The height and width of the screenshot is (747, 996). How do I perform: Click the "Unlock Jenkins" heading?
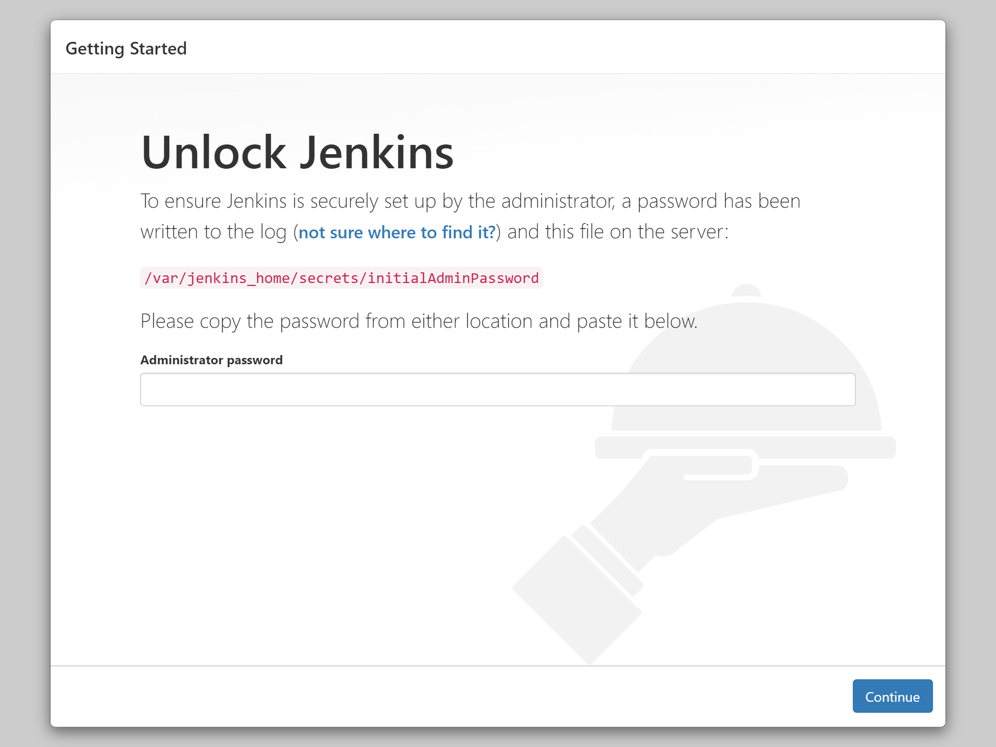point(297,152)
